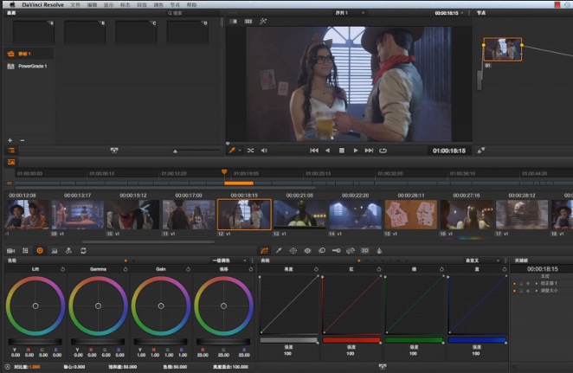Open the Key palette icon

coord(336,251)
